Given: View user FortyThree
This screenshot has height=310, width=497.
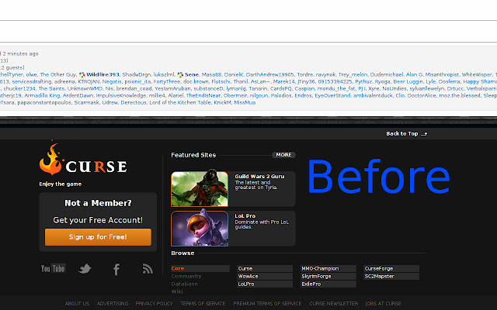Looking at the screenshot, I should (167, 81).
